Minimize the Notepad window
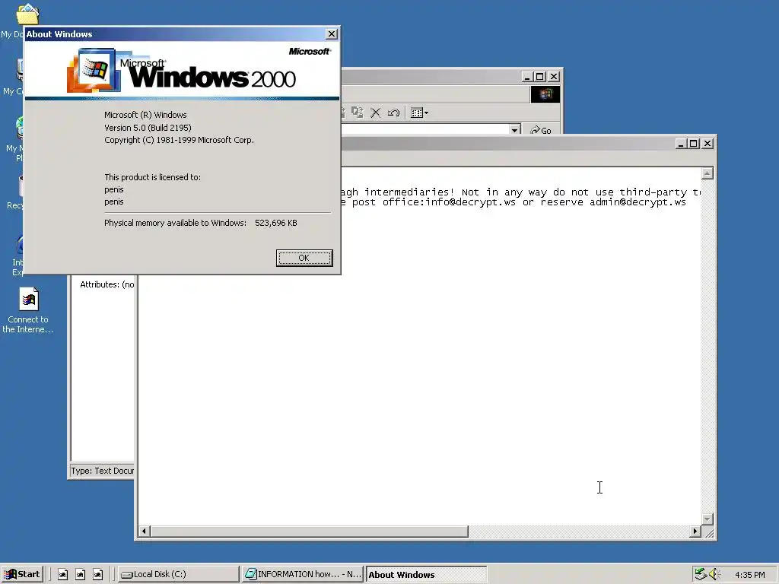This screenshot has height=584, width=779. tap(681, 144)
